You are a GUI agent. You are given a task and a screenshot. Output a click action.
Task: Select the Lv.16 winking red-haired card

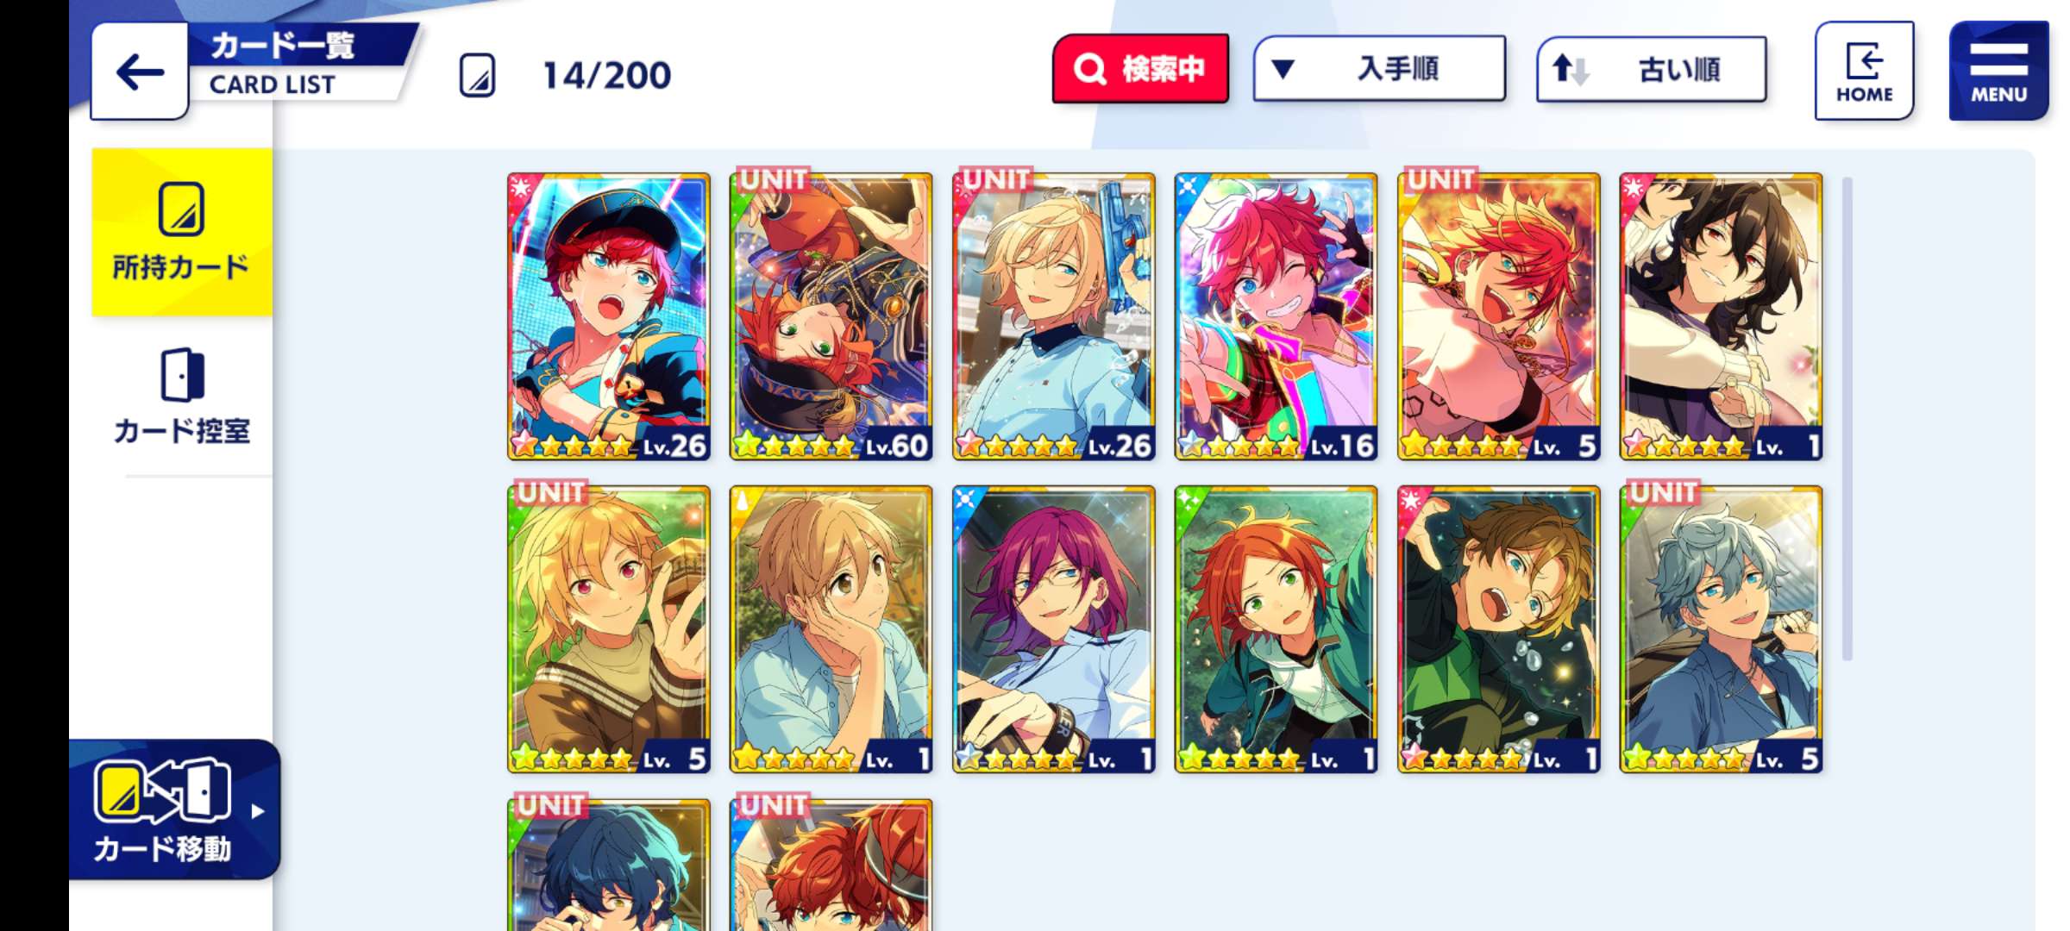click(x=1276, y=316)
